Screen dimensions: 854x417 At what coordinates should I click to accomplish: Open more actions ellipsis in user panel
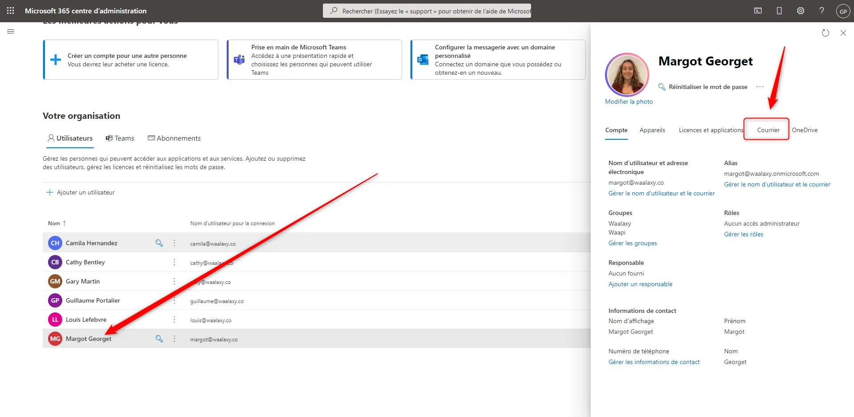760,87
